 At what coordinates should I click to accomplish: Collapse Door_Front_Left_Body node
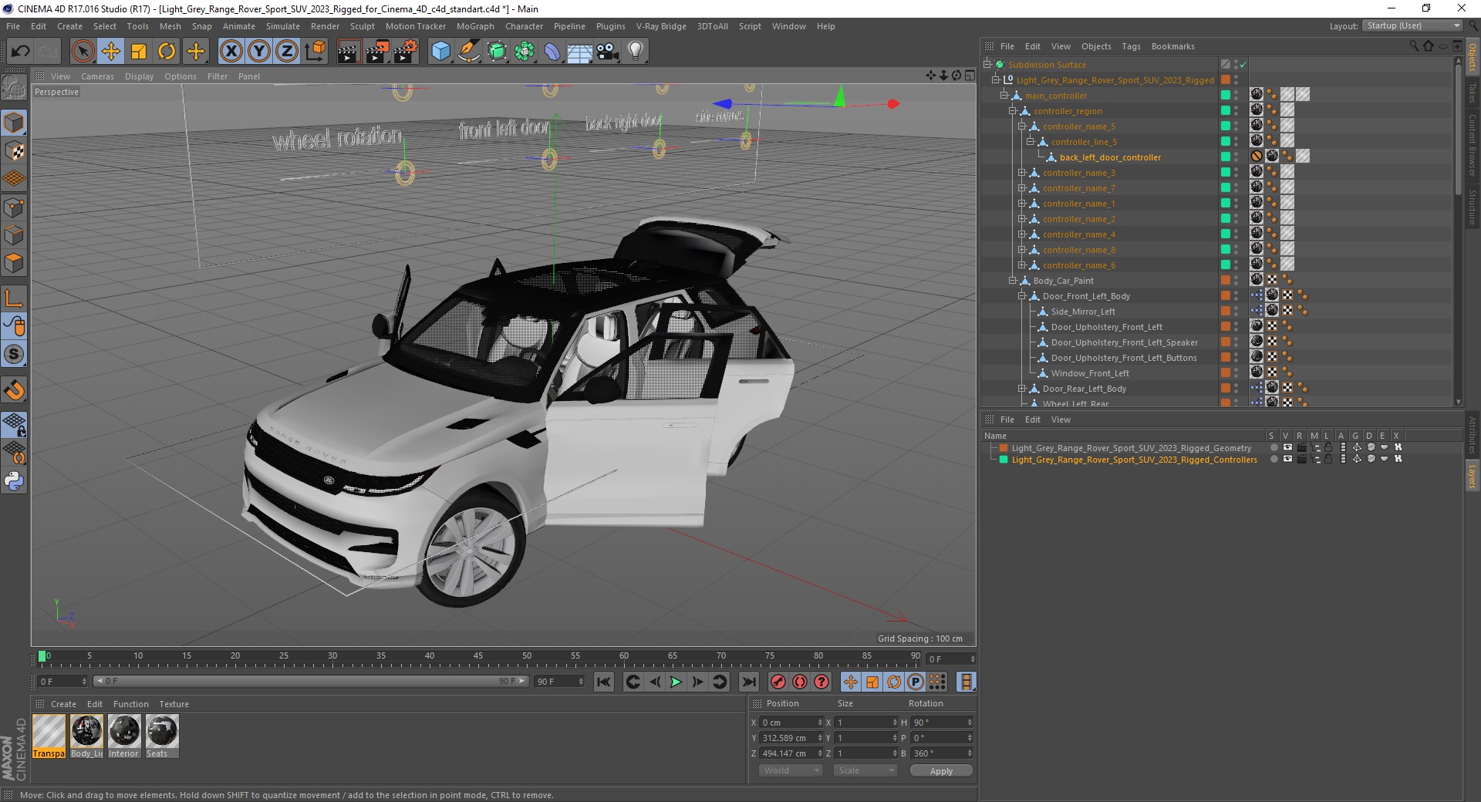1021,296
